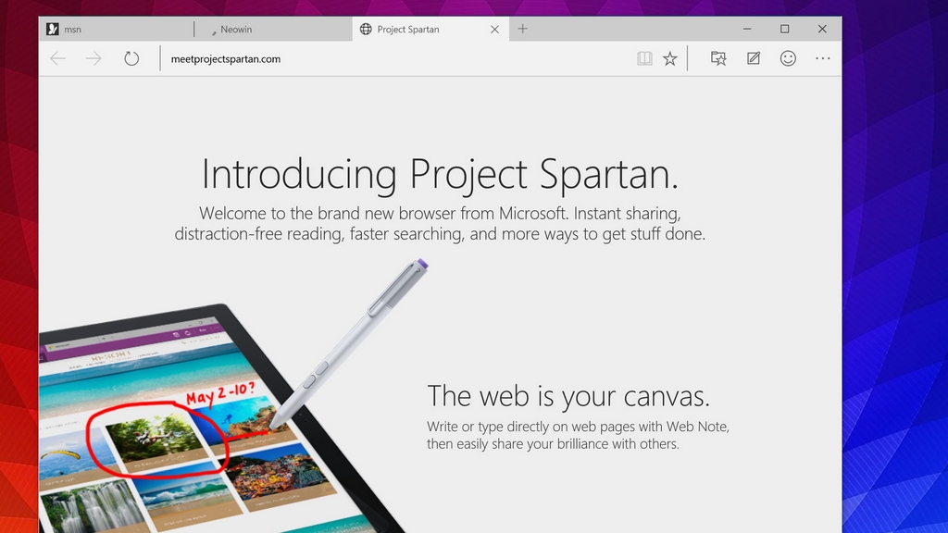The width and height of the screenshot is (948, 533).
Task: Open the Hub favorites folder icon
Action: 718,58
